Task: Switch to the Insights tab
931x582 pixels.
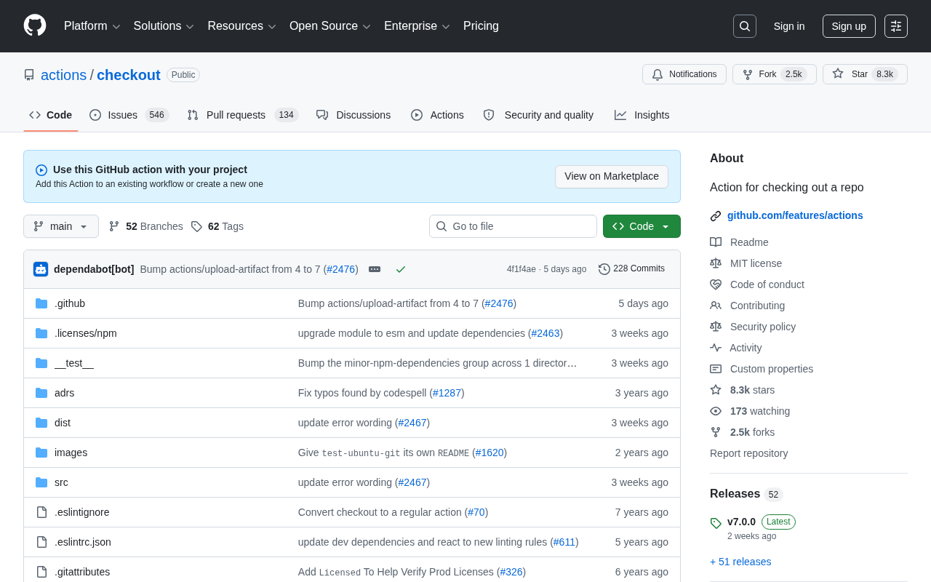Action: click(642, 115)
